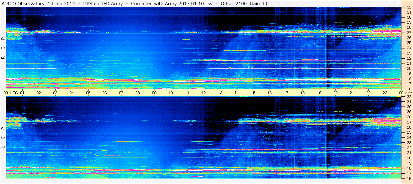Screen dimensions: 413x184
Task: Click hour '07' on the UTC time axis
Action: (x=121, y=93)
